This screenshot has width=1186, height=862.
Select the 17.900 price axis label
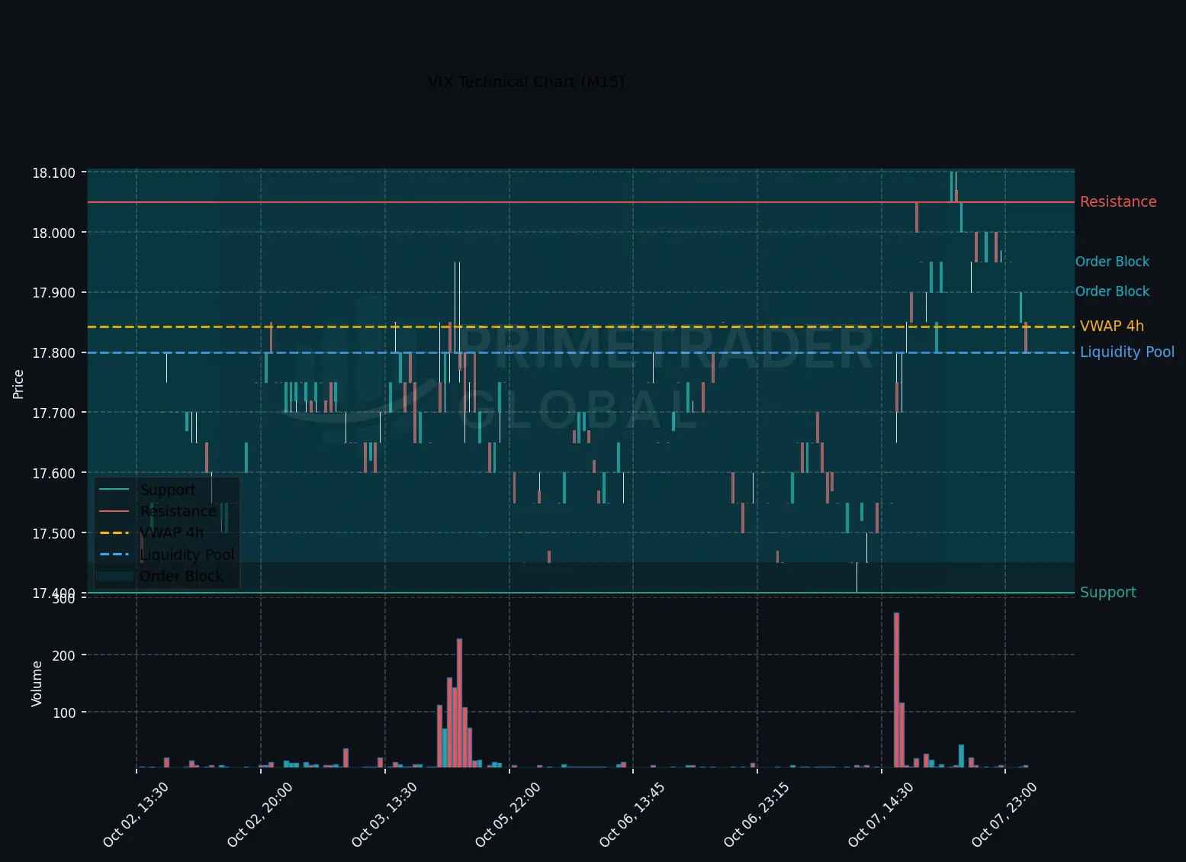click(x=53, y=293)
